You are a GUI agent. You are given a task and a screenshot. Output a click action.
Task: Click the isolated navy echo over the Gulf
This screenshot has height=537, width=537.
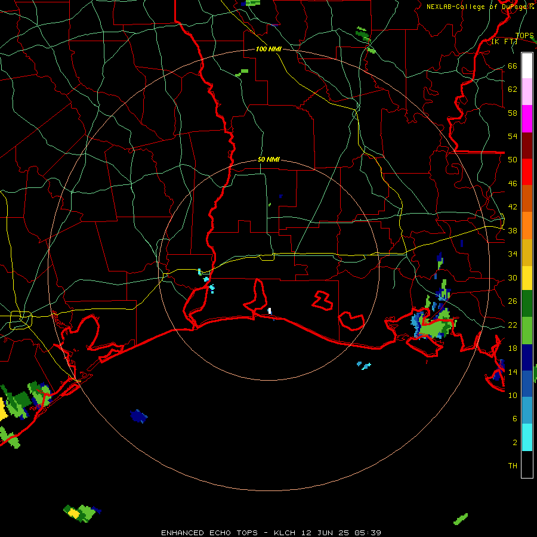pos(138,416)
